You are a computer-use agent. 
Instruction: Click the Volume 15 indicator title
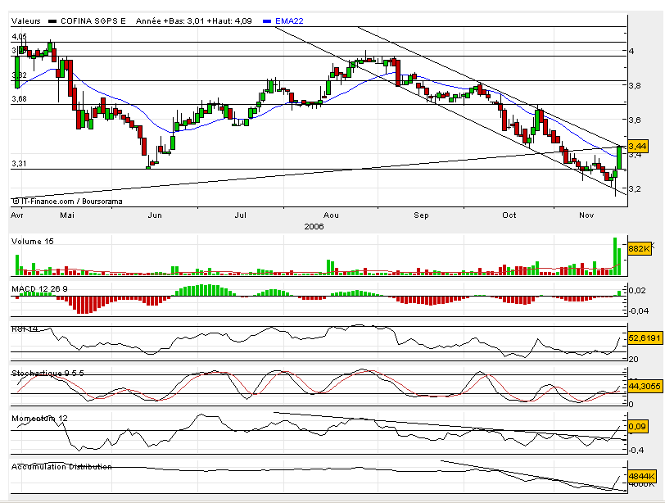click(33, 242)
